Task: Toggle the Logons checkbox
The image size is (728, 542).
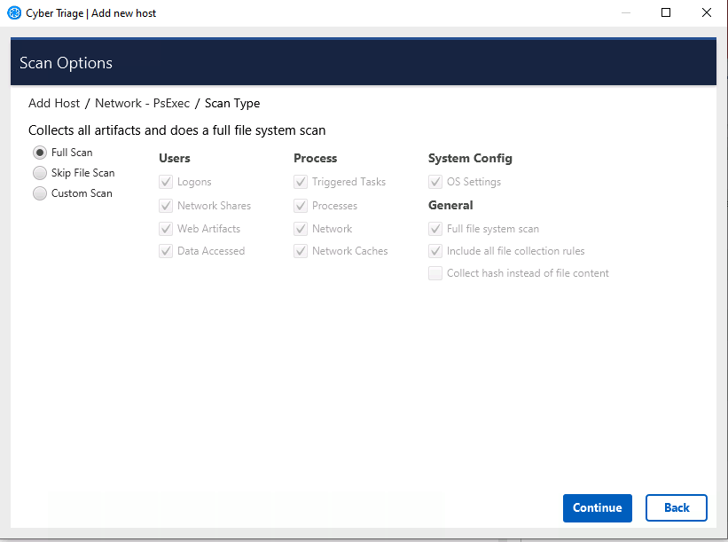Action: click(166, 182)
